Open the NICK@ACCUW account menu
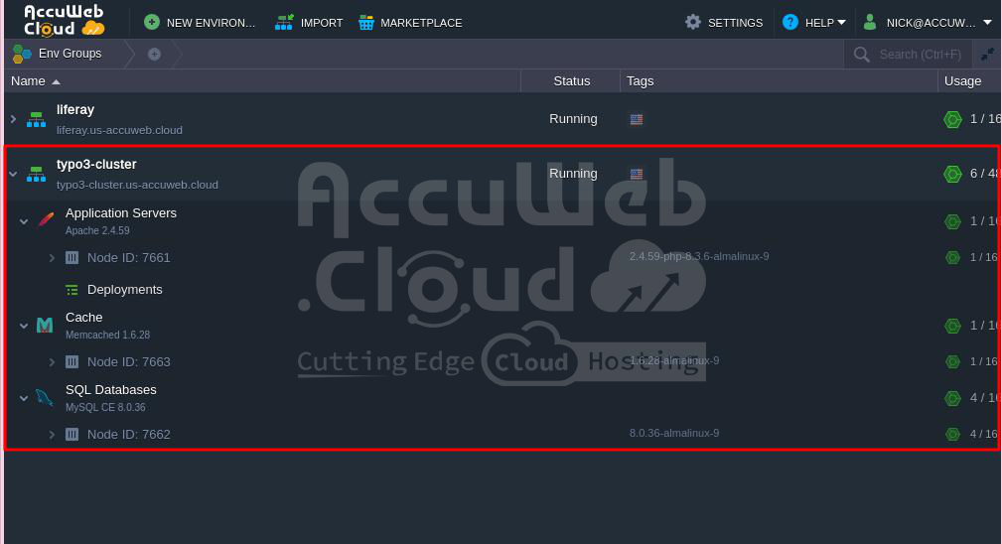Screen dimensions: 1002x544 (928, 22)
